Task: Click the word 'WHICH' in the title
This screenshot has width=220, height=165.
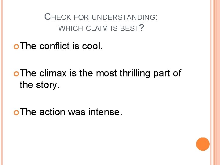Action: 71,28
